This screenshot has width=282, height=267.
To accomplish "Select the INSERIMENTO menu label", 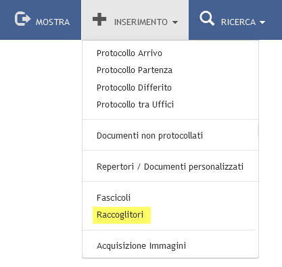I will [141, 22].
